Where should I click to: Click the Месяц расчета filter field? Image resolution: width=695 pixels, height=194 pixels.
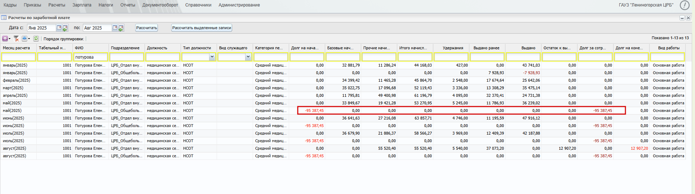pos(18,57)
